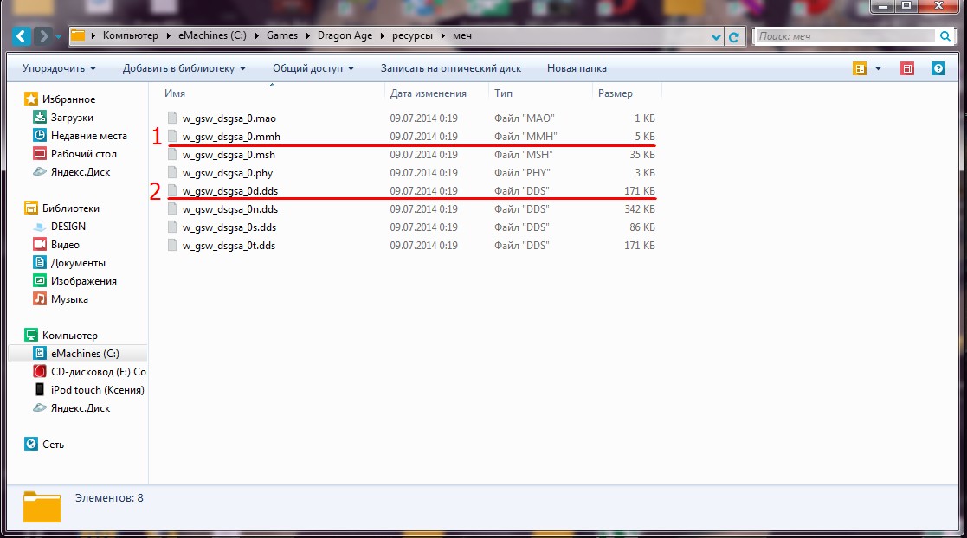Select Компьютер in the address path

(x=130, y=35)
